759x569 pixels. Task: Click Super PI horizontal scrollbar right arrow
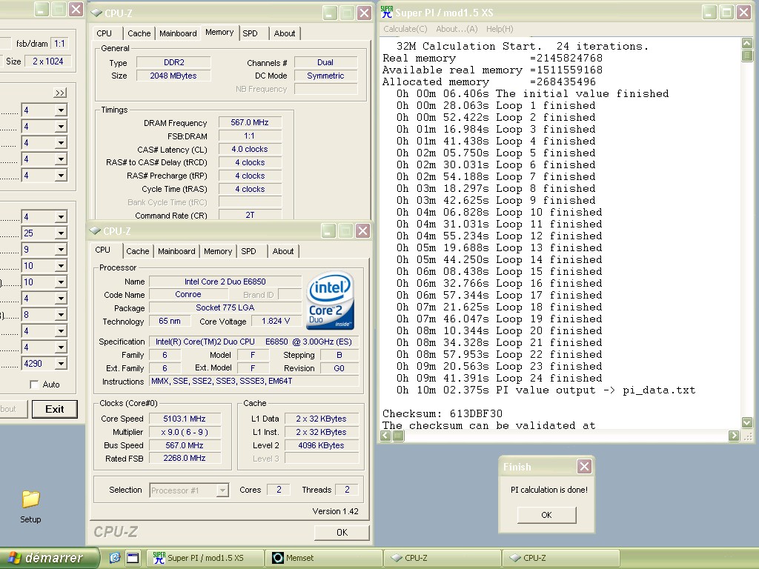coord(734,436)
